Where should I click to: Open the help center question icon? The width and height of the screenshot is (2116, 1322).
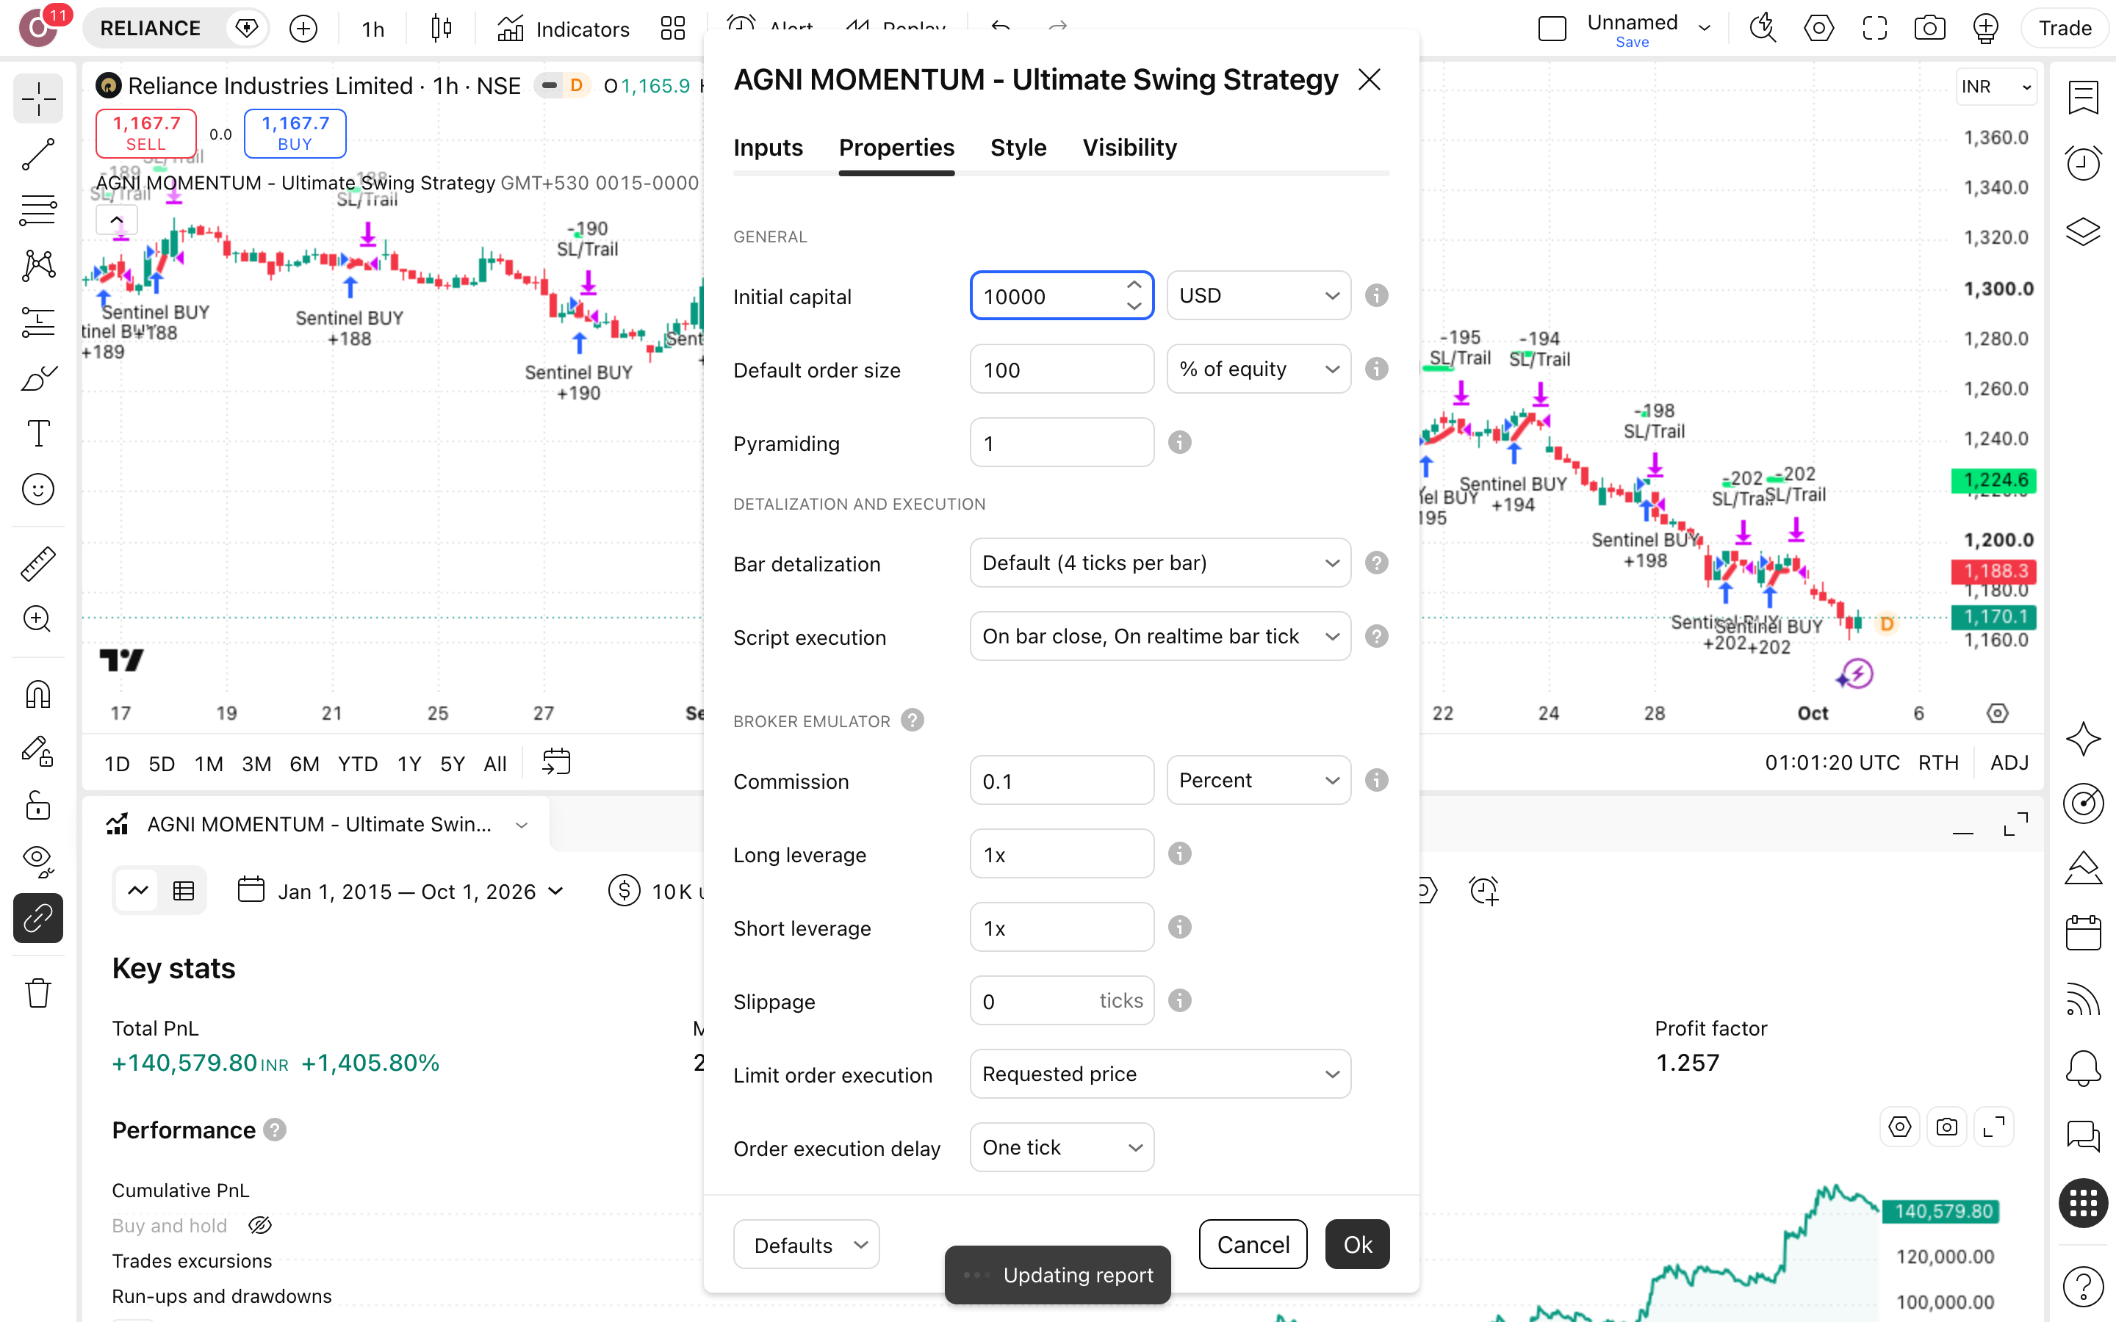(2083, 1286)
